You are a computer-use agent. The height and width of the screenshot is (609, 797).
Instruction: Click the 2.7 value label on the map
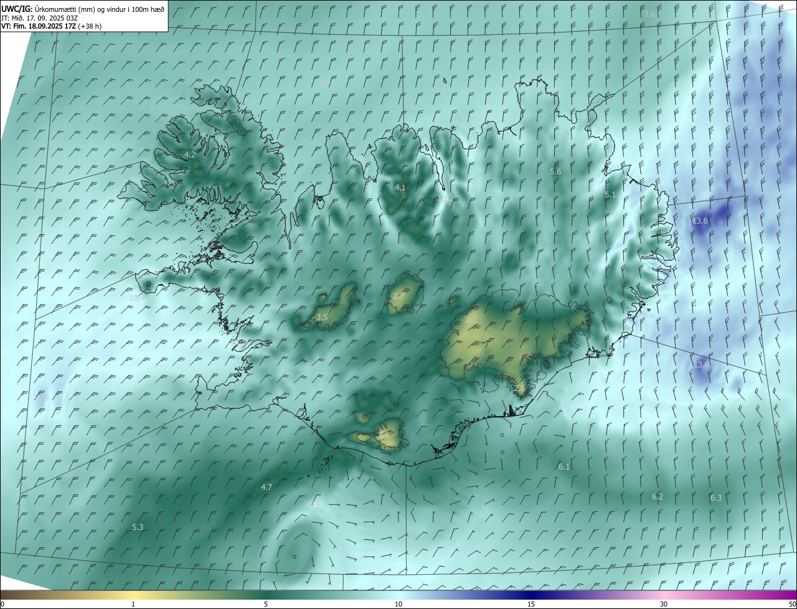point(397,295)
